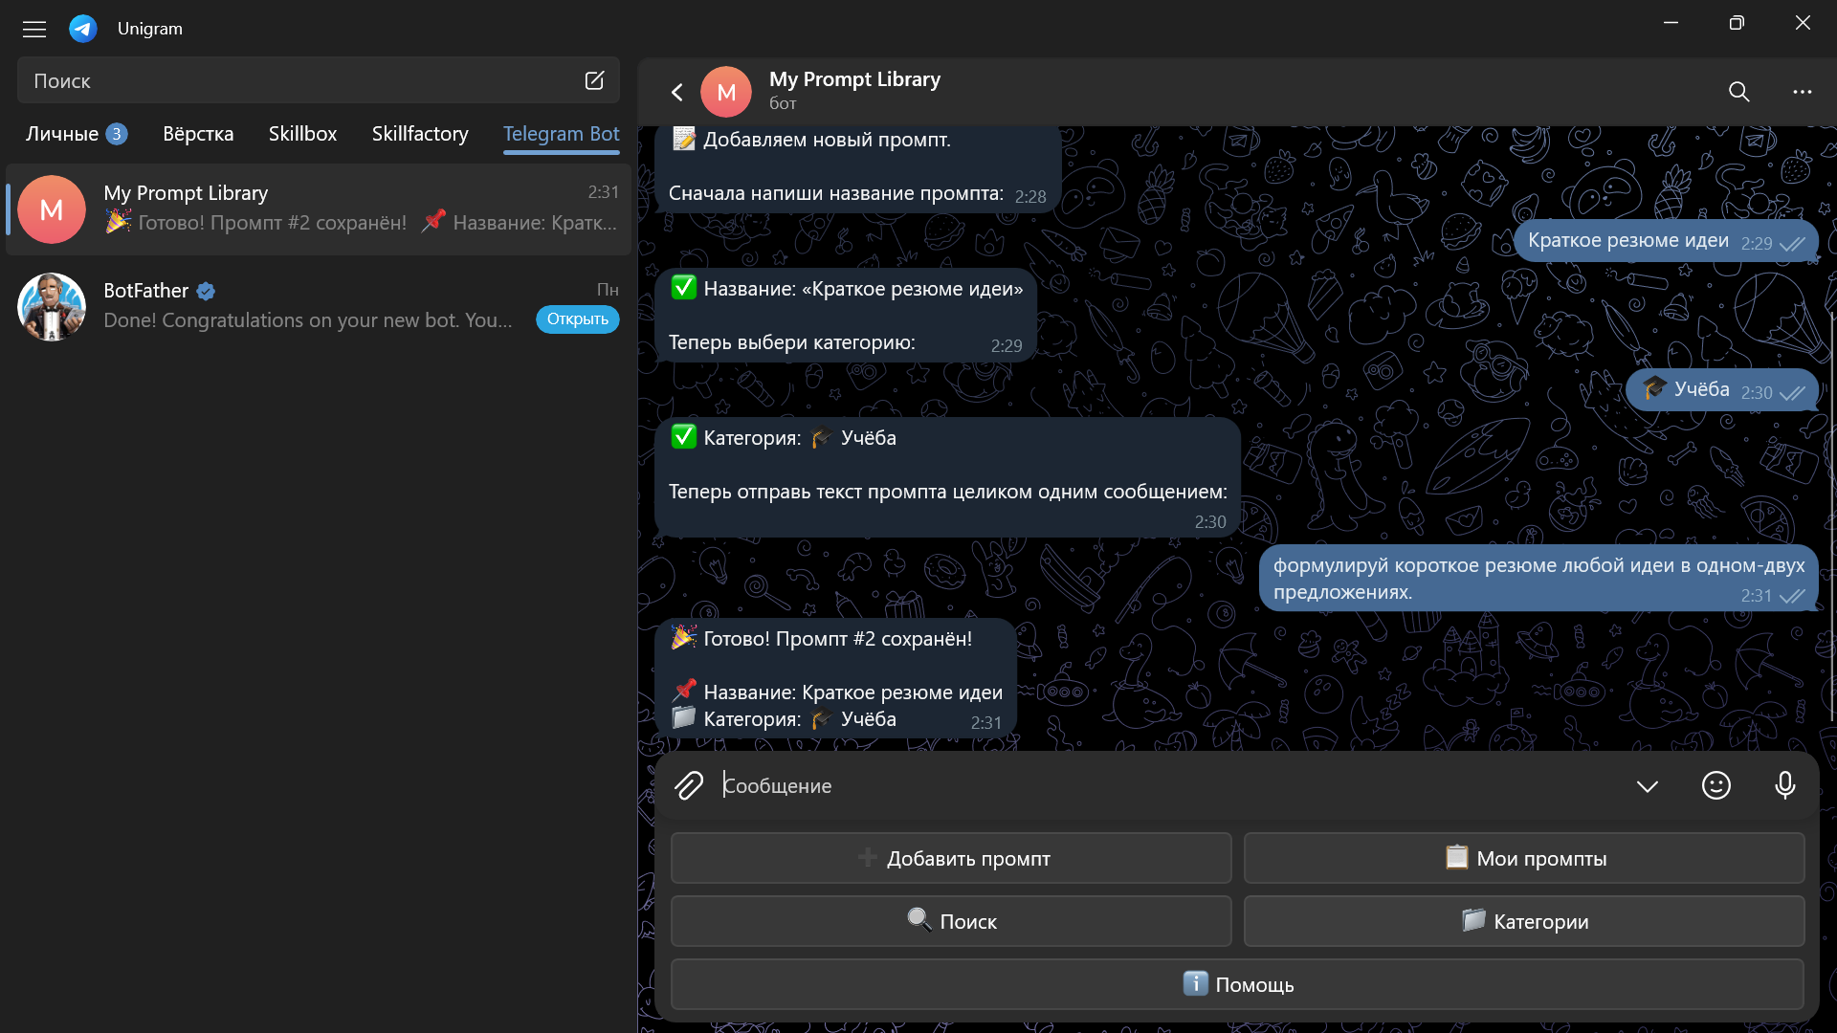Click the microphone voice message icon
Image resolution: width=1837 pixels, height=1033 pixels.
(x=1784, y=785)
